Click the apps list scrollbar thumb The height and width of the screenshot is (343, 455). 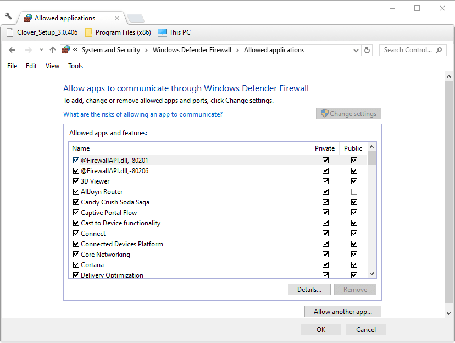[x=371, y=158]
